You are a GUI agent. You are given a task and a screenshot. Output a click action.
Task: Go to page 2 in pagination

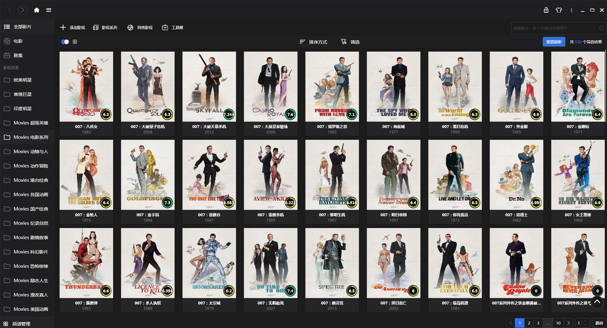click(529, 323)
